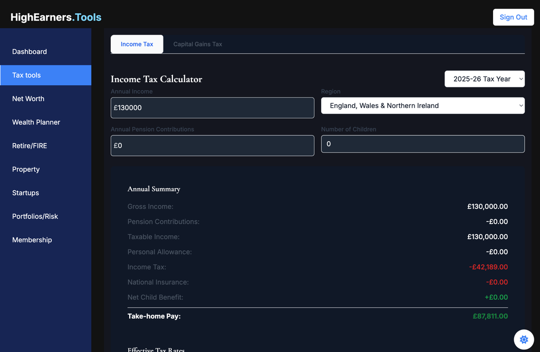Open the Startups sidebar item

26,193
